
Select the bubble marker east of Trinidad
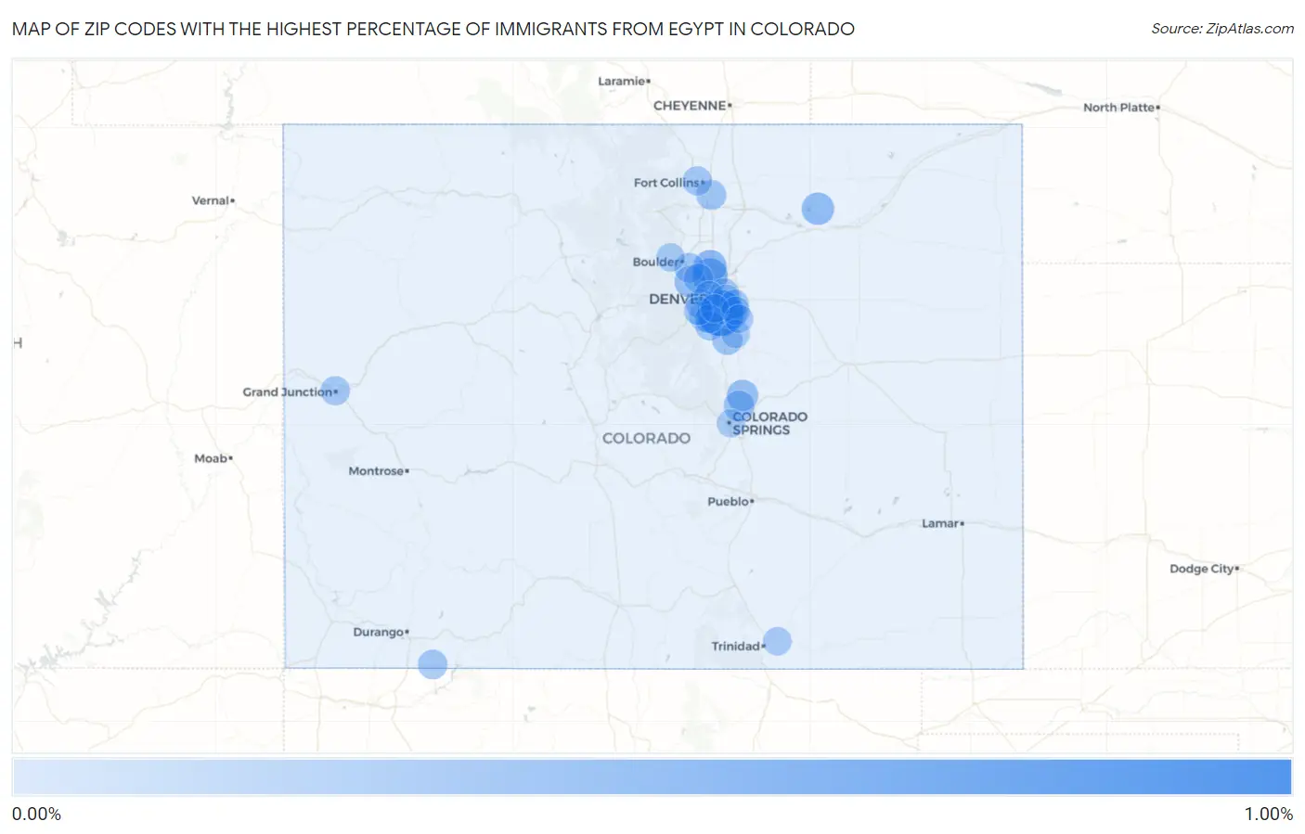(x=777, y=641)
